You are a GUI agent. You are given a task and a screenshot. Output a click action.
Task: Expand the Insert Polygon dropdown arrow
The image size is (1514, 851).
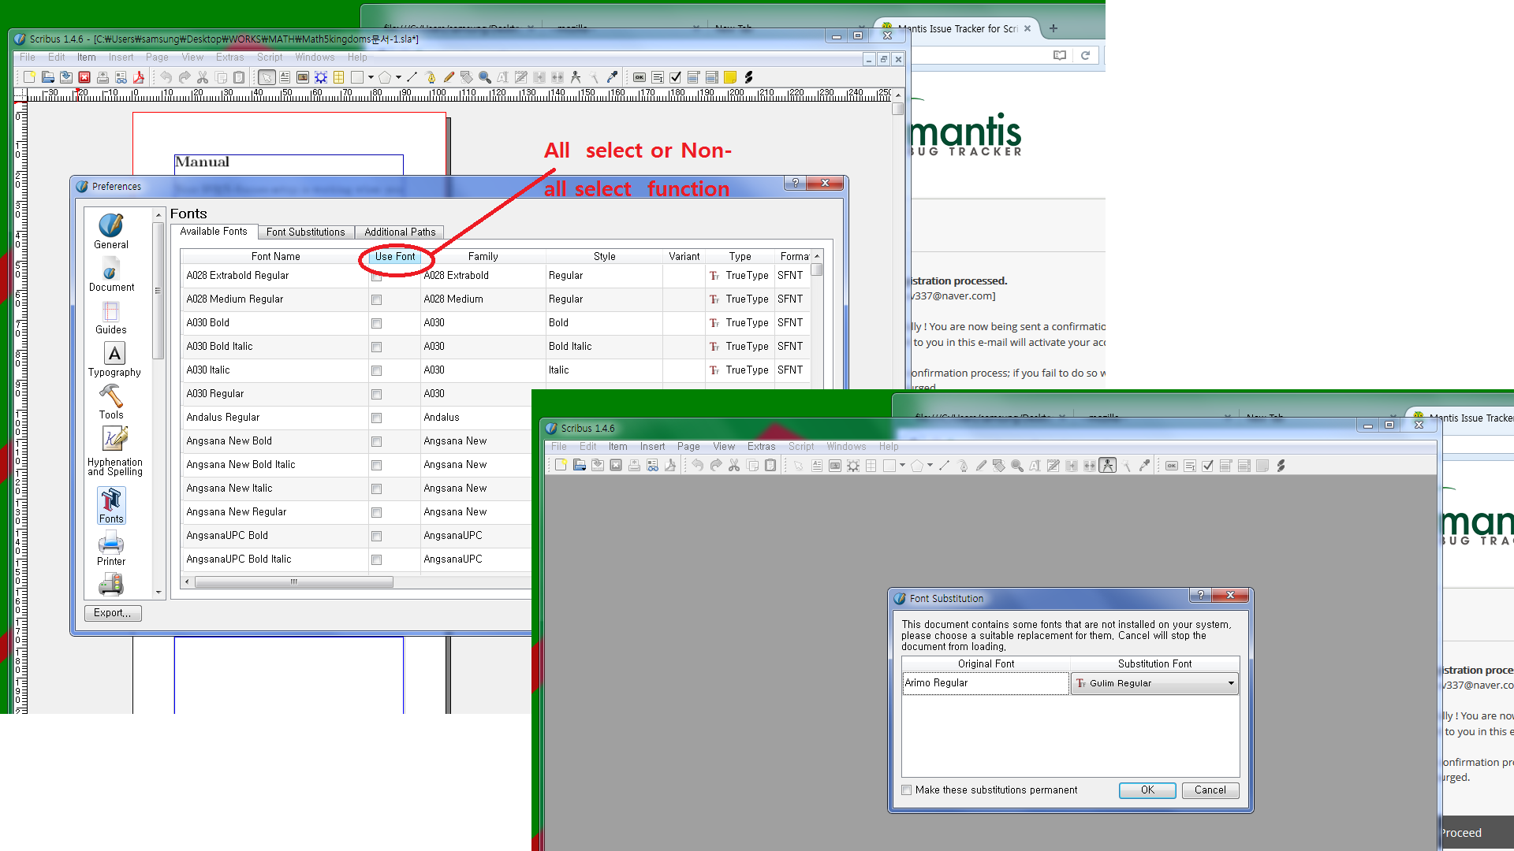tap(398, 77)
